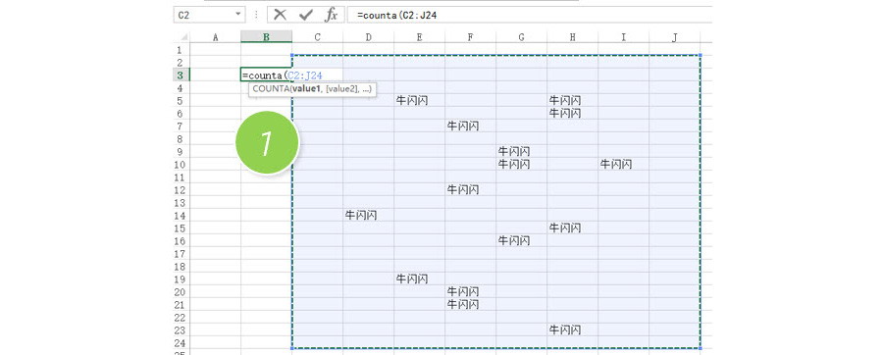Select column H header
Image resolution: width=883 pixels, height=355 pixels.
tap(572, 37)
